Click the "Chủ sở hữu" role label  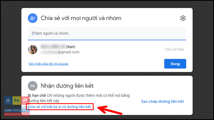pyautogui.click(x=174, y=49)
